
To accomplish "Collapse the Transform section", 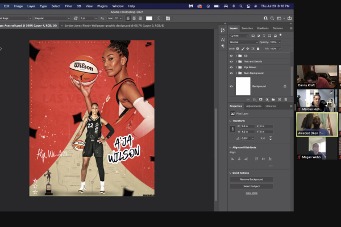I will (230, 121).
